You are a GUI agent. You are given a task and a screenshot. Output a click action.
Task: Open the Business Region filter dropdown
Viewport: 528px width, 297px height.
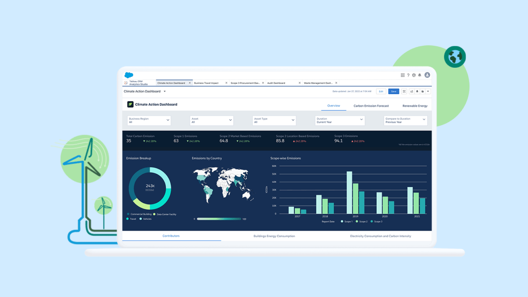click(x=149, y=120)
